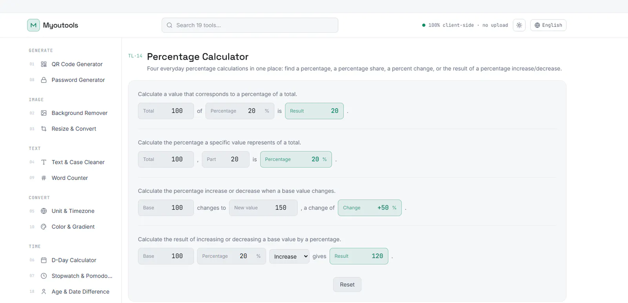Click the Stopwatch & Pomodoro clock icon

pos(44,276)
